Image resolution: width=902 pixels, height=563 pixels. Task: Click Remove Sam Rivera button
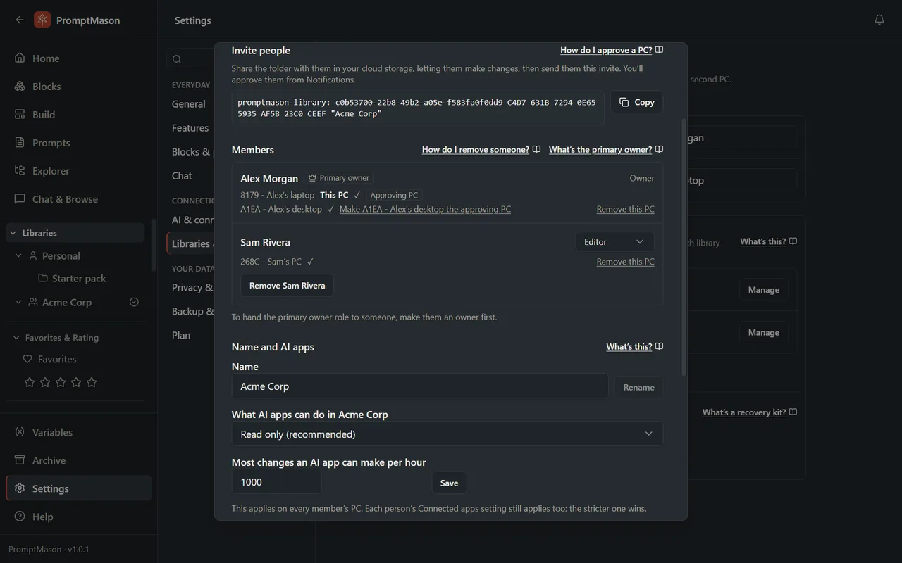pyautogui.click(x=287, y=285)
